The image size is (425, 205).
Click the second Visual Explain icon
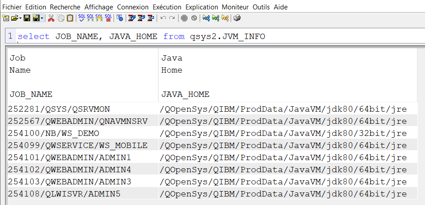click(x=215, y=18)
